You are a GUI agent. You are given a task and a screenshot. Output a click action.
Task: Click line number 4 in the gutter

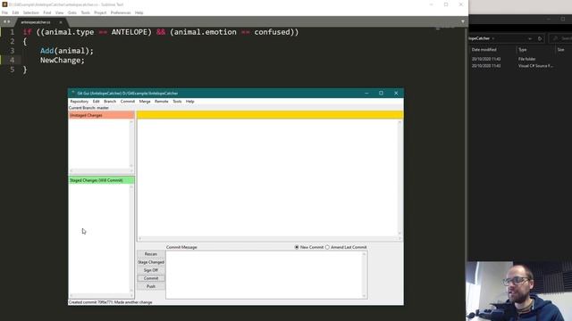(x=12, y=60)
